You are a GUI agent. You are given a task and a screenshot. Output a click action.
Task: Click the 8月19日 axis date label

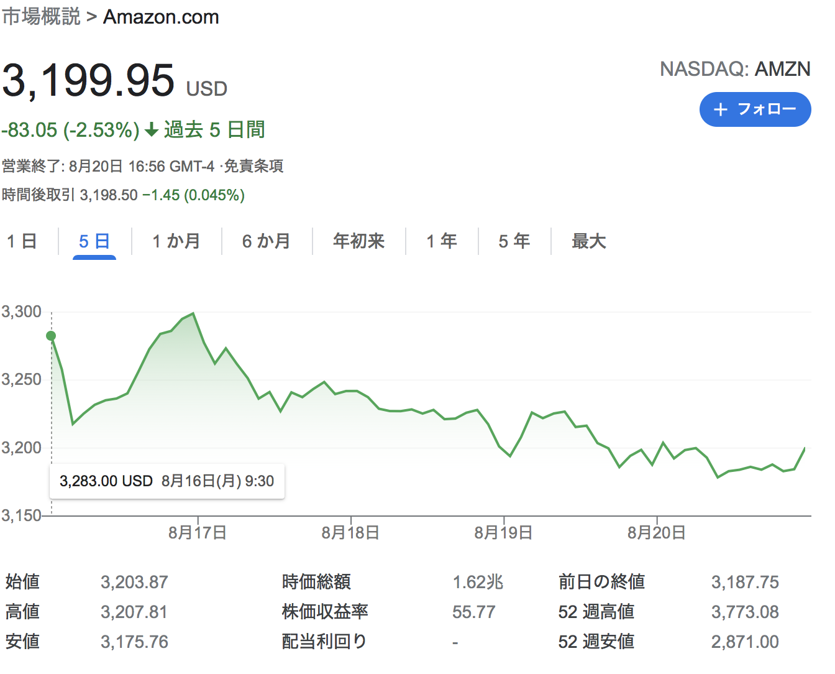click(503, 533)
